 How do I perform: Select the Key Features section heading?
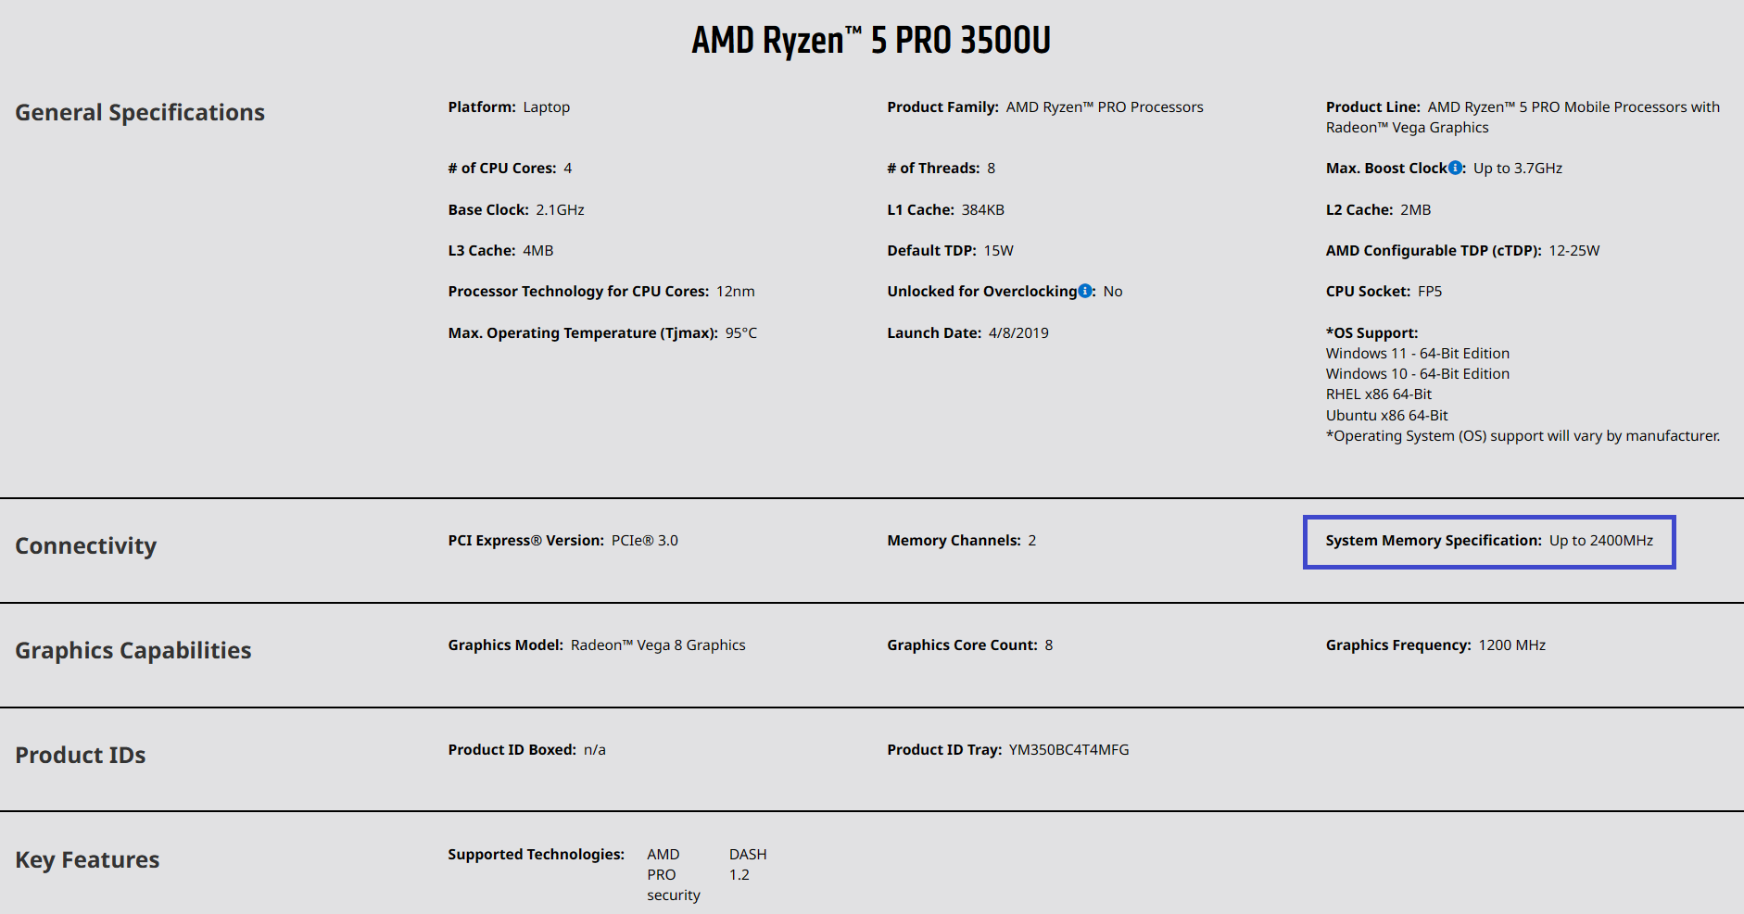coord(87,859)
